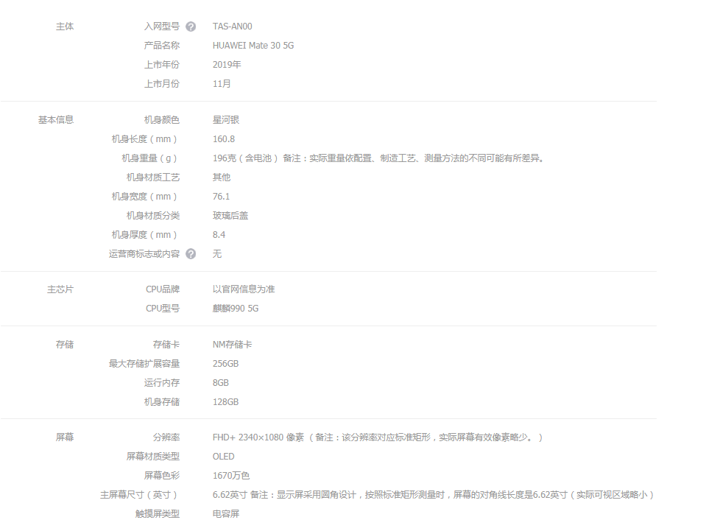Click the OLED screen material value
Viewport: 720px width, 531px height.
coord(224,457)
